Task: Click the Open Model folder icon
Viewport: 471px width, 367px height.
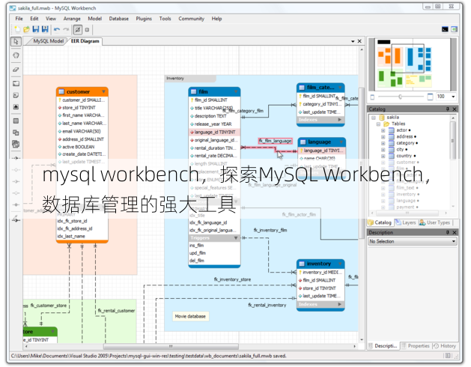Action: (26, 29)
